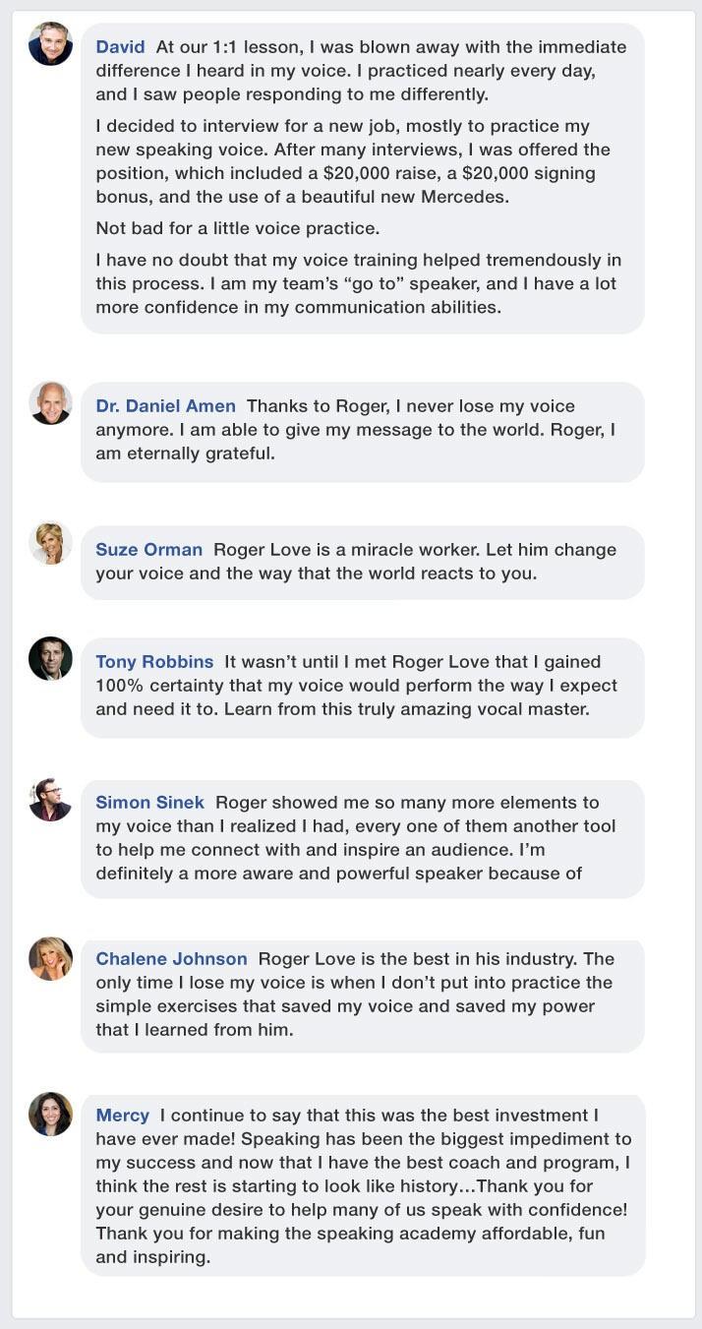The width and height of the screenshot is (702, 1329).
Task: Click Simon Sinek's profile photo
Action: (x=50, y=800)
